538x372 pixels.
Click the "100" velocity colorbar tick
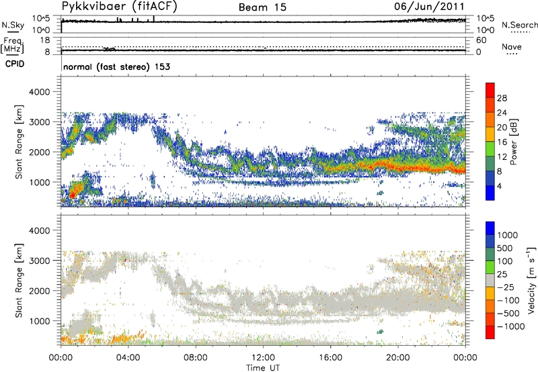point(505,261)
